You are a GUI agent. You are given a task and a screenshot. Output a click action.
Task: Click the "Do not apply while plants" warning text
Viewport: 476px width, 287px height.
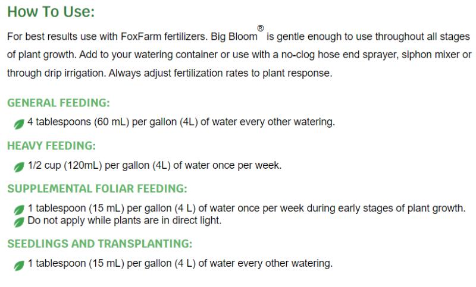click(124, 220)
